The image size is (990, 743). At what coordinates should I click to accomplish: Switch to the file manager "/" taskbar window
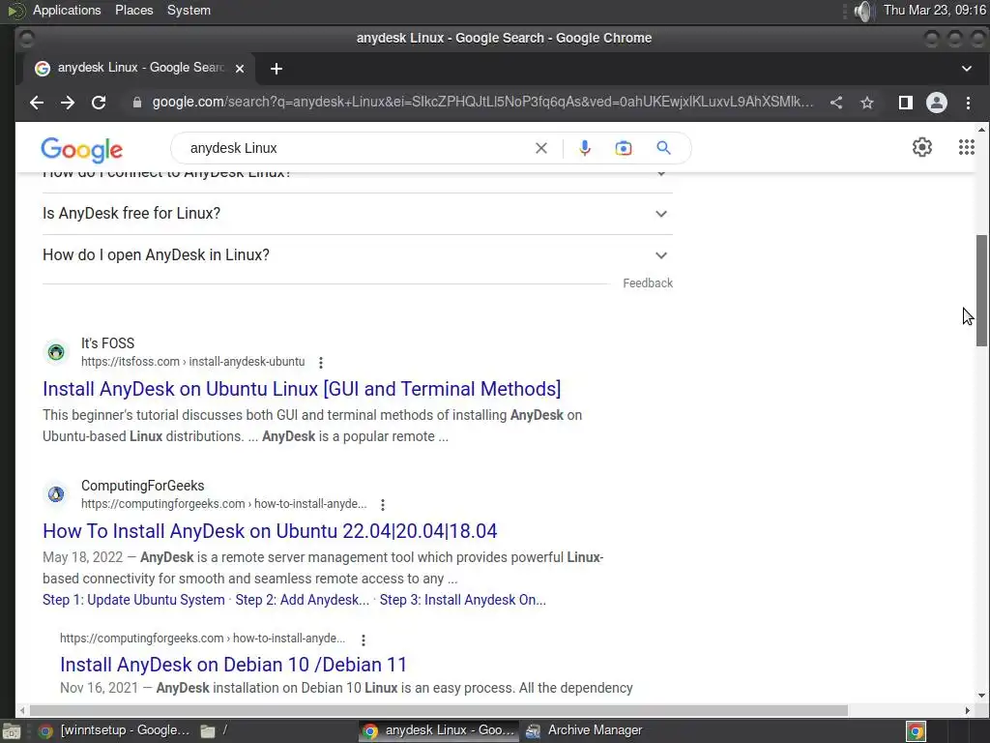click(277, 730)
